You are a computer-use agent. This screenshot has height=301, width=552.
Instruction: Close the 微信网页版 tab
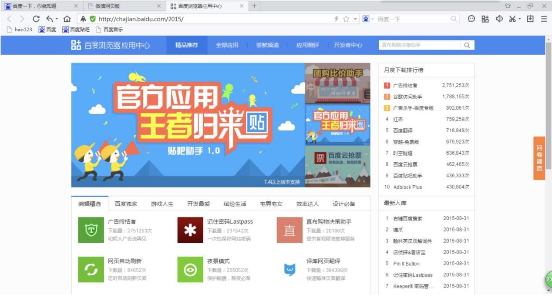pyautogui.click(x=158, y=6)
